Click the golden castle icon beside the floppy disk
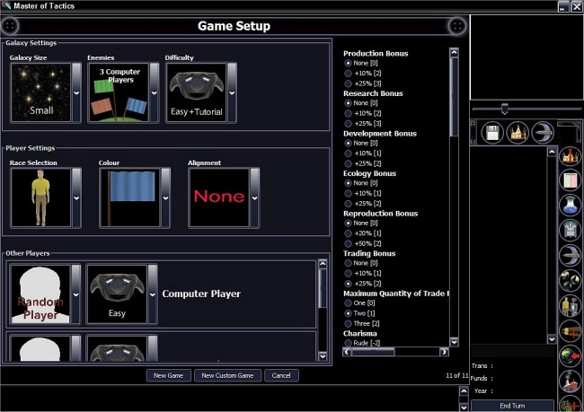 point(518,133)
